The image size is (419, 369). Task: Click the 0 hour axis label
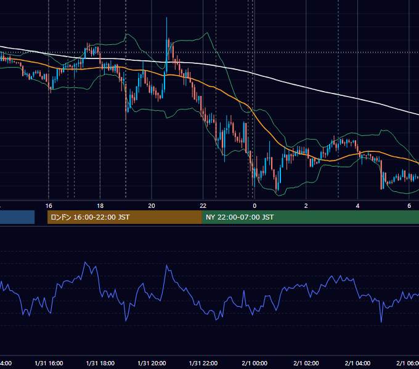(254, 206)
